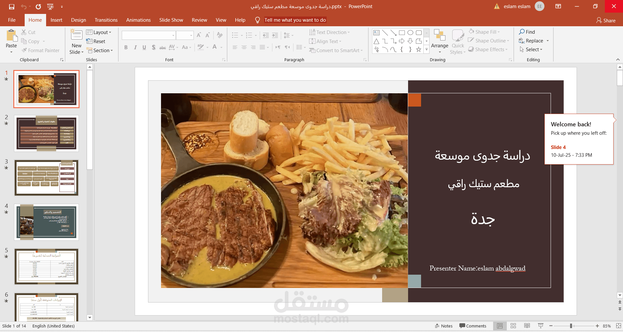The height and width of the screenshot is (332, 623).
Task: Toggle bold formatting
Action: (x=126, y=47)
